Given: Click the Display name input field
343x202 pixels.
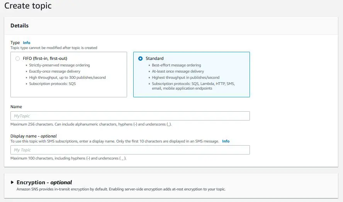Looking at the screenshot, I should tap(130, 150).
